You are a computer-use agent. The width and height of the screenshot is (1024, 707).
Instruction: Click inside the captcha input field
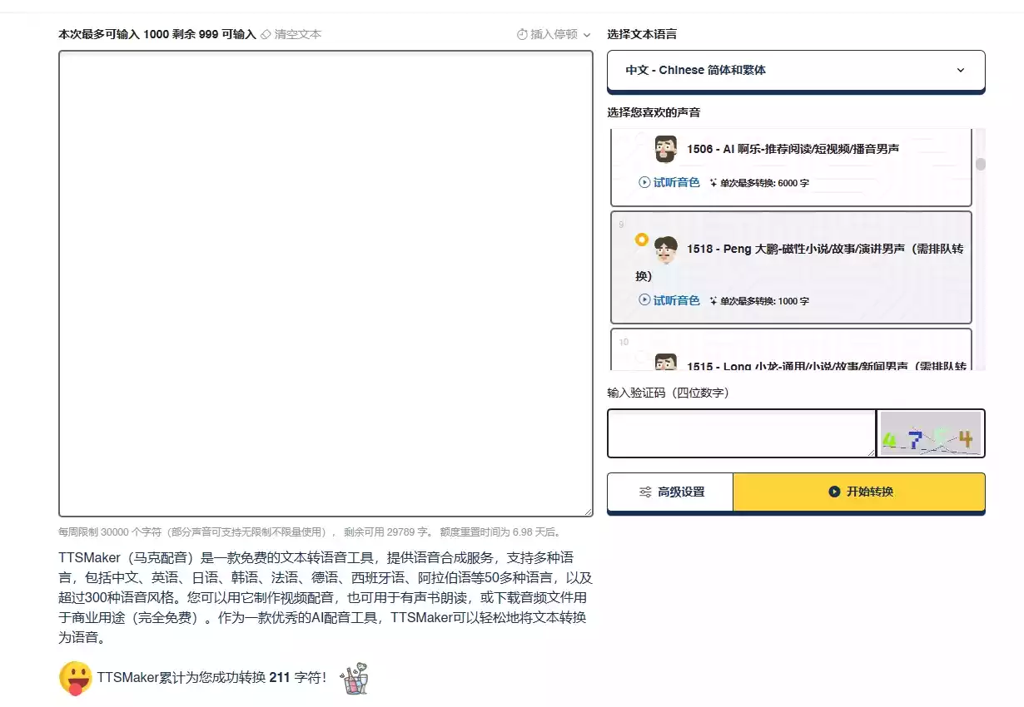point(741,433)
